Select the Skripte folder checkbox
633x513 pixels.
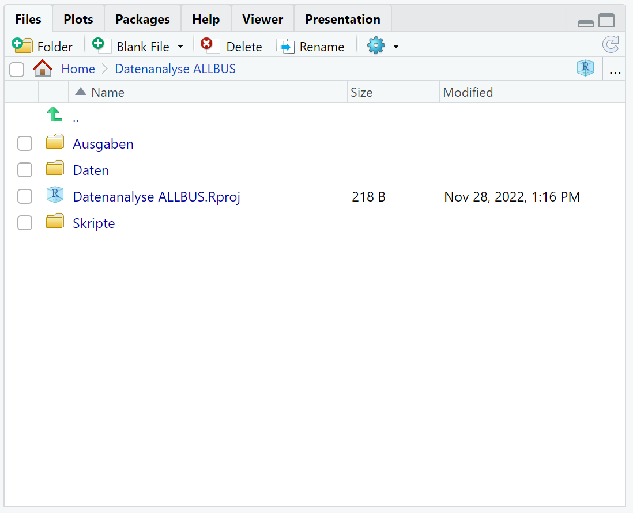click(x=25, y=223)
